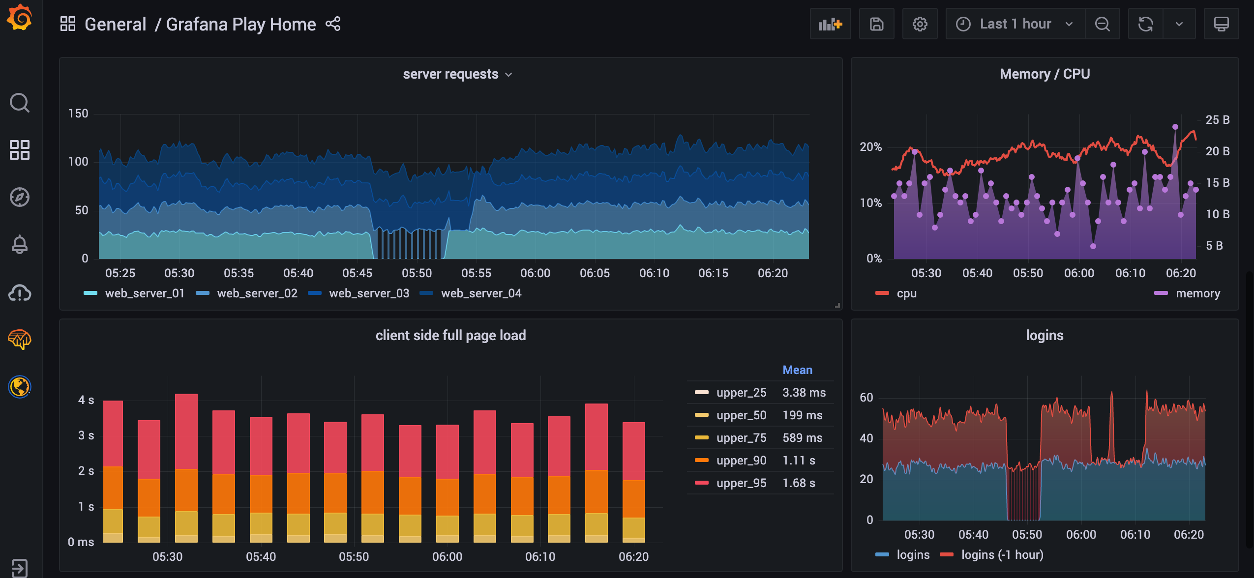
Task: Click the General folder breadcrumb
Action: click(x=115, y=24)
